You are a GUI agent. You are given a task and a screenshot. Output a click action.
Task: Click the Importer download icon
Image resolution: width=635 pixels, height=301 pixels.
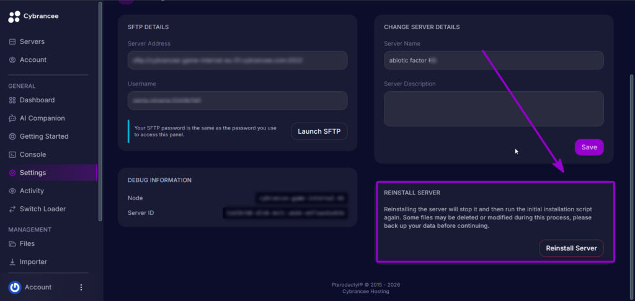pyautogui.click(x=12, y=262)
